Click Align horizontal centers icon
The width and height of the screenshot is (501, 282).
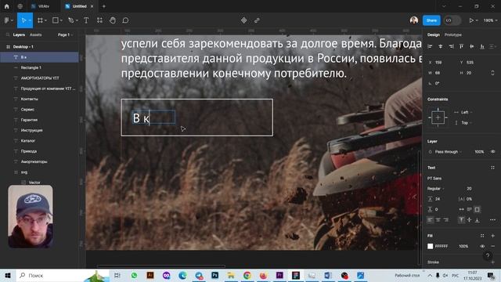click(x=440, y=47)
